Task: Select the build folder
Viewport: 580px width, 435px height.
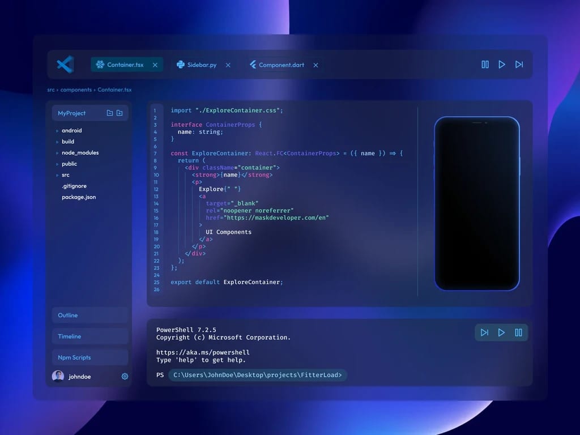Action: click(x=68, y=141)
